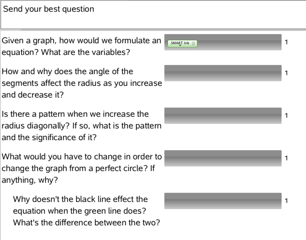
Task: Select the 'increase the radius diagonally' question
Action: 82,125
